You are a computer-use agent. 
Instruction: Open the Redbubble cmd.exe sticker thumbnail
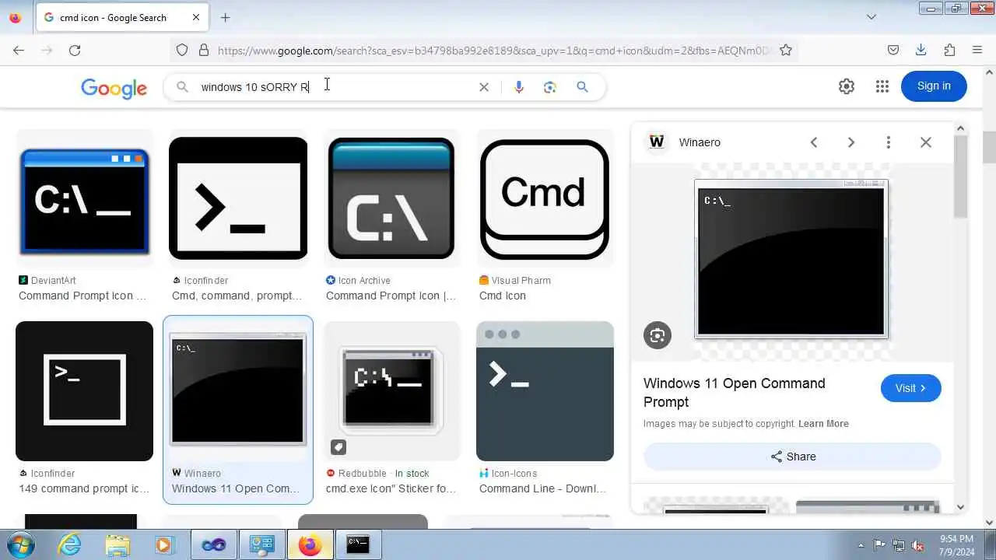click(x=391, y=391)
